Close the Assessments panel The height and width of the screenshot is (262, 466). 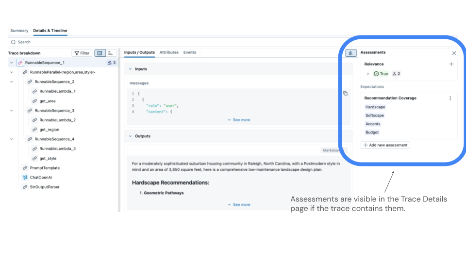(x=454, y=53)
